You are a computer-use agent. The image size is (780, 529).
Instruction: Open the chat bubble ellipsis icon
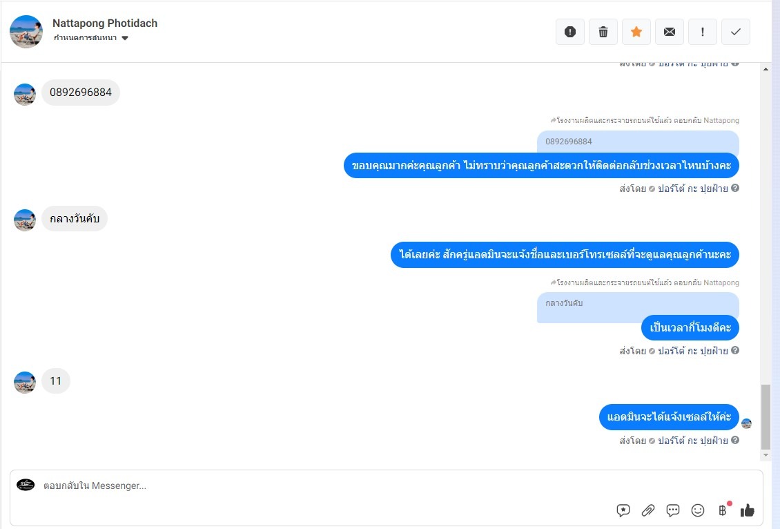[673, 510]
